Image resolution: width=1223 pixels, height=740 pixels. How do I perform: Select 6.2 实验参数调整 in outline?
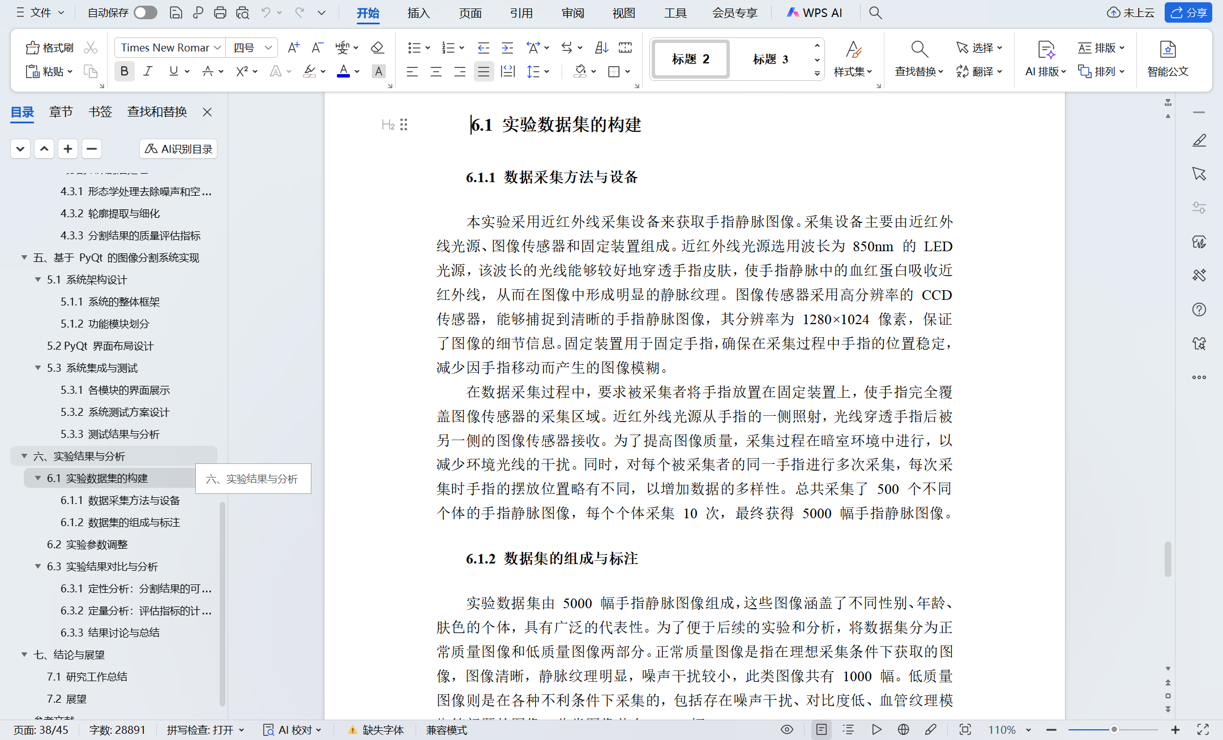pyautogui.click(x=87, y=544)
